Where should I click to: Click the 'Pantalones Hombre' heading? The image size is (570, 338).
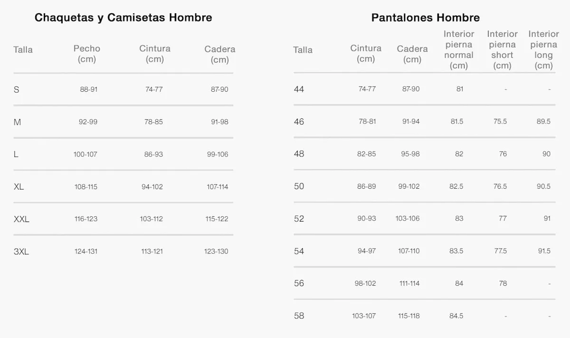425,18
